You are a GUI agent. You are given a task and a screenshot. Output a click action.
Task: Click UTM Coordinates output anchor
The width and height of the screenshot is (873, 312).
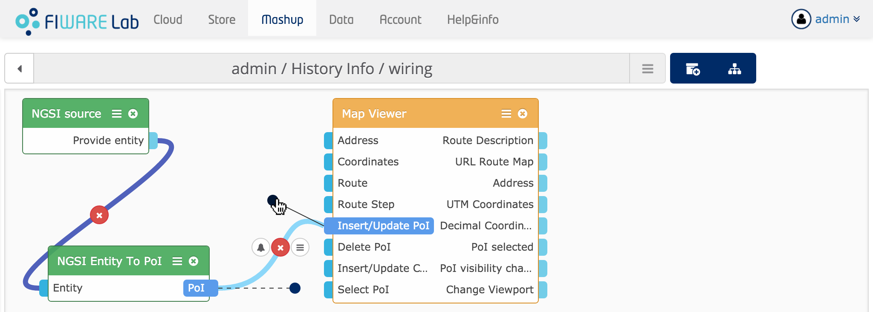point(543,205)
